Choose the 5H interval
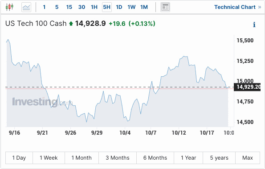 107,7
